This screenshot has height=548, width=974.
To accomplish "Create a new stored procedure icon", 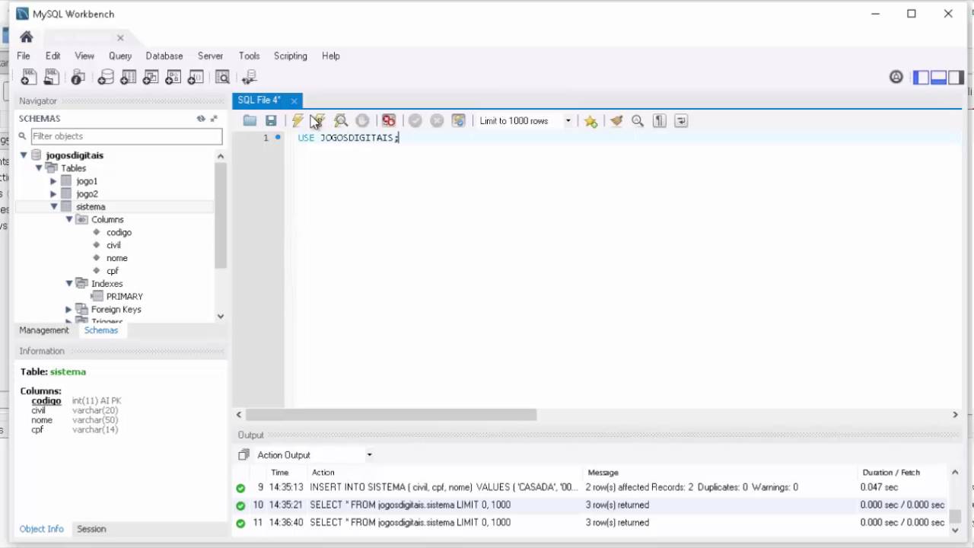I will 173,77.
